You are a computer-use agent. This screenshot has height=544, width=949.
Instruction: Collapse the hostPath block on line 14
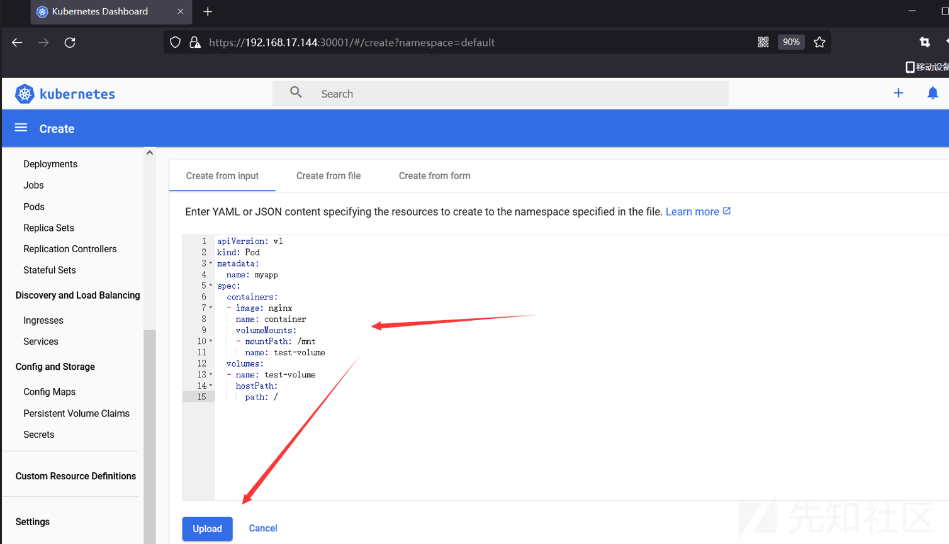[x=211, y=386]
